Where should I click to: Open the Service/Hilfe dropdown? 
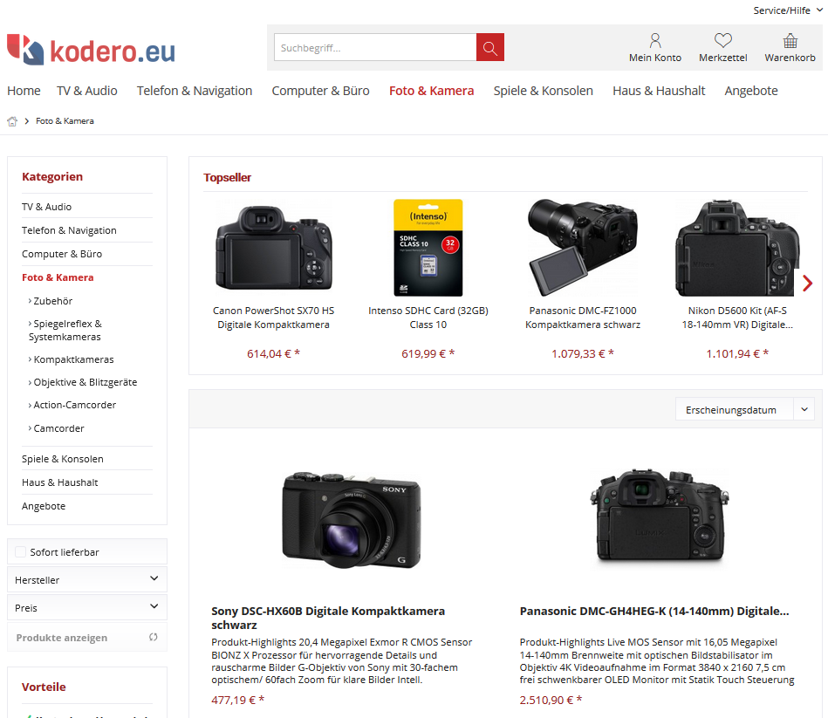(x=787, y=10)
